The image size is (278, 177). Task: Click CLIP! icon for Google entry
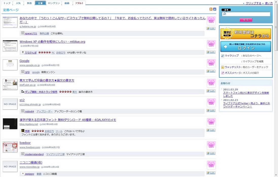click(211, 71)
